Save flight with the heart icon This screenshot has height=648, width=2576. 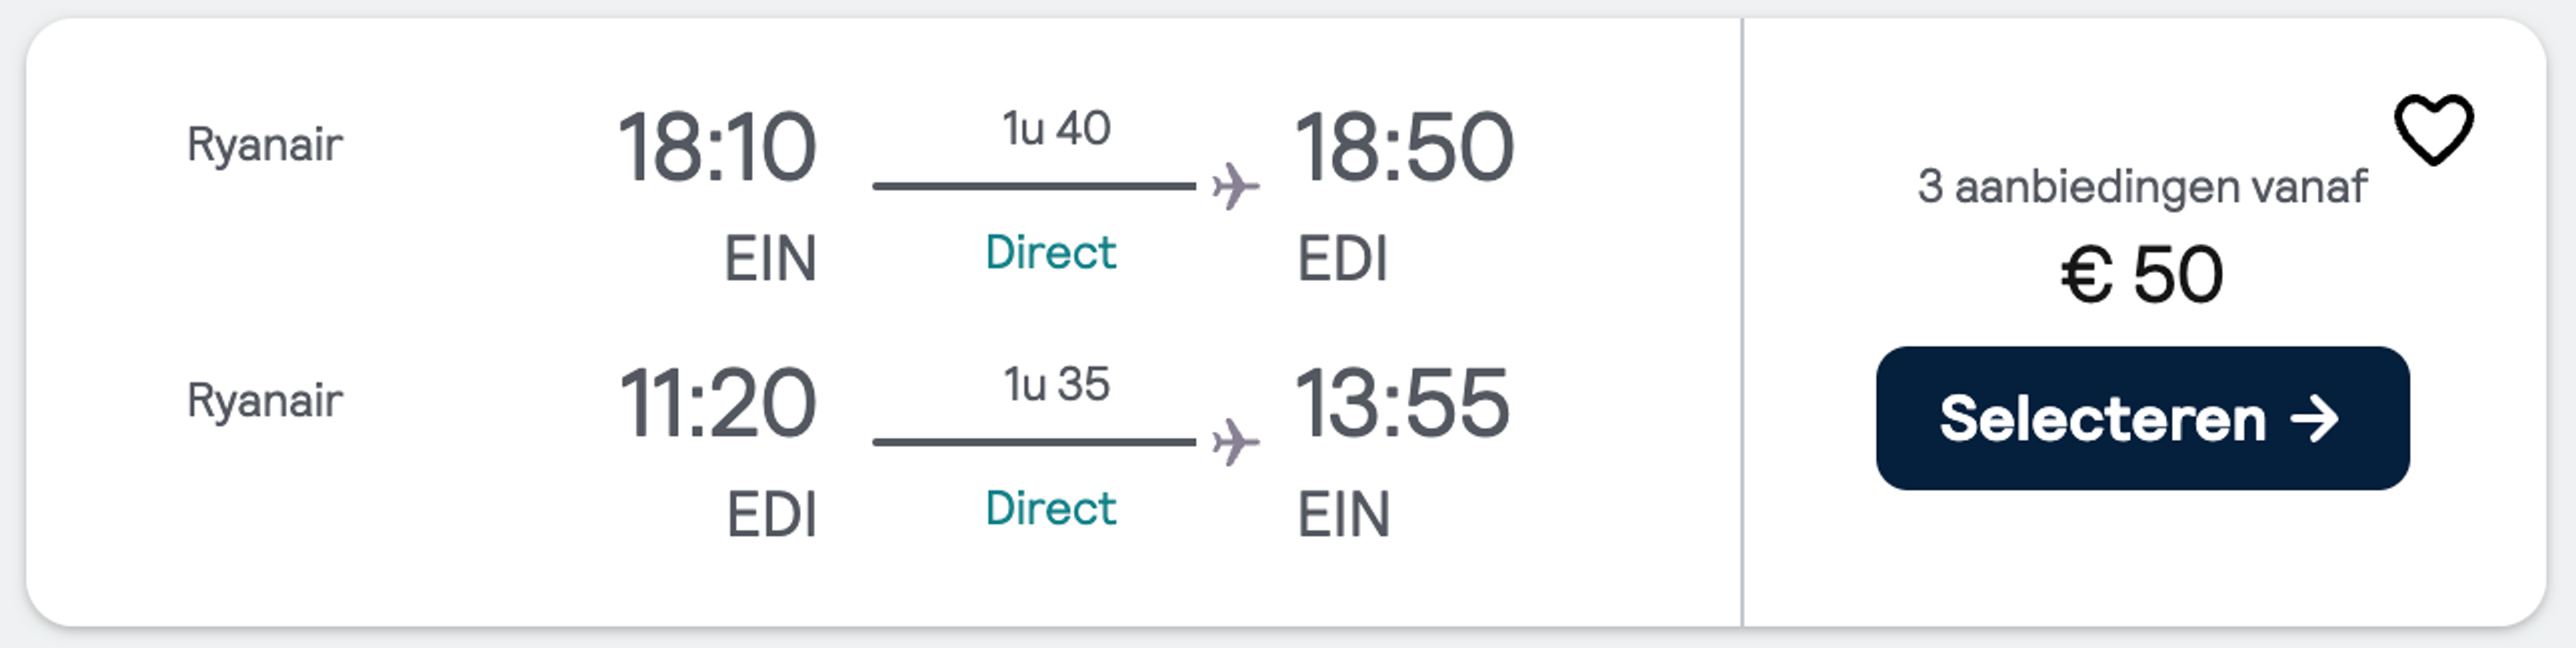[x=2433, y=130]
